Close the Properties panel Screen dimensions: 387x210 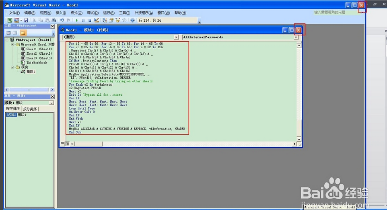[52, 97]
